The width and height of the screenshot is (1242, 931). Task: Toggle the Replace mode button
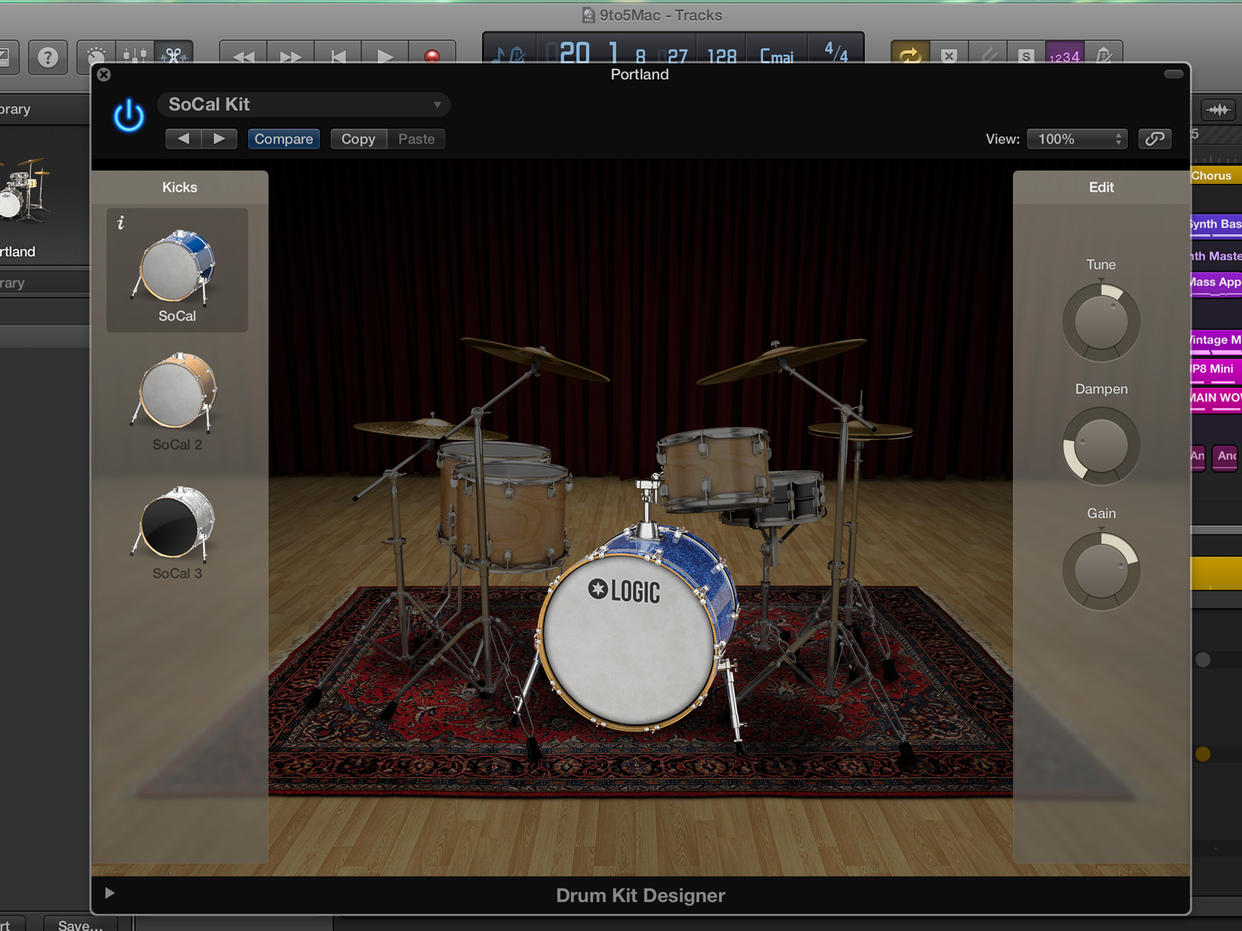coord(949,55)
